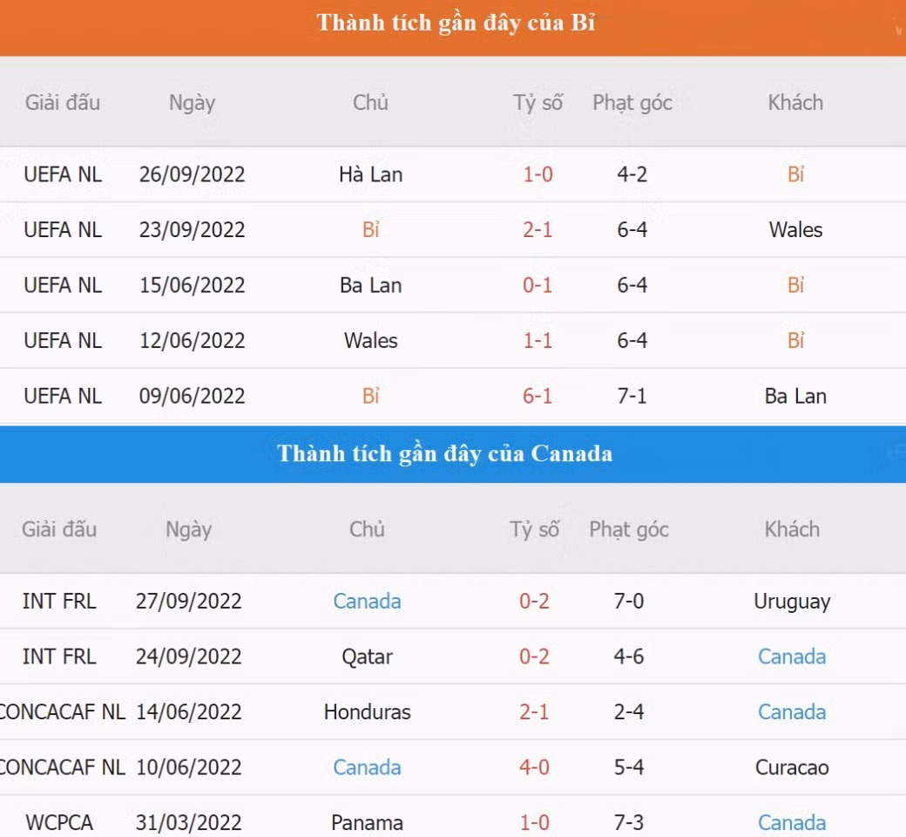The height and width of the screenshot is (837, 906).
Task: Open the Curacao team link
Action: (791, 768)
